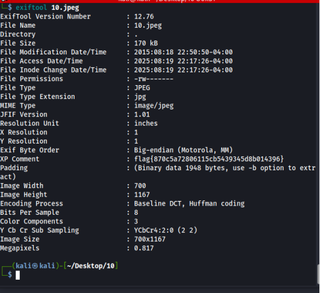The width and height of the screenshot is (320, 293).
Task: Click the flag value in XP Comment line
Action: pyautogui.click(x=209, y=159)
